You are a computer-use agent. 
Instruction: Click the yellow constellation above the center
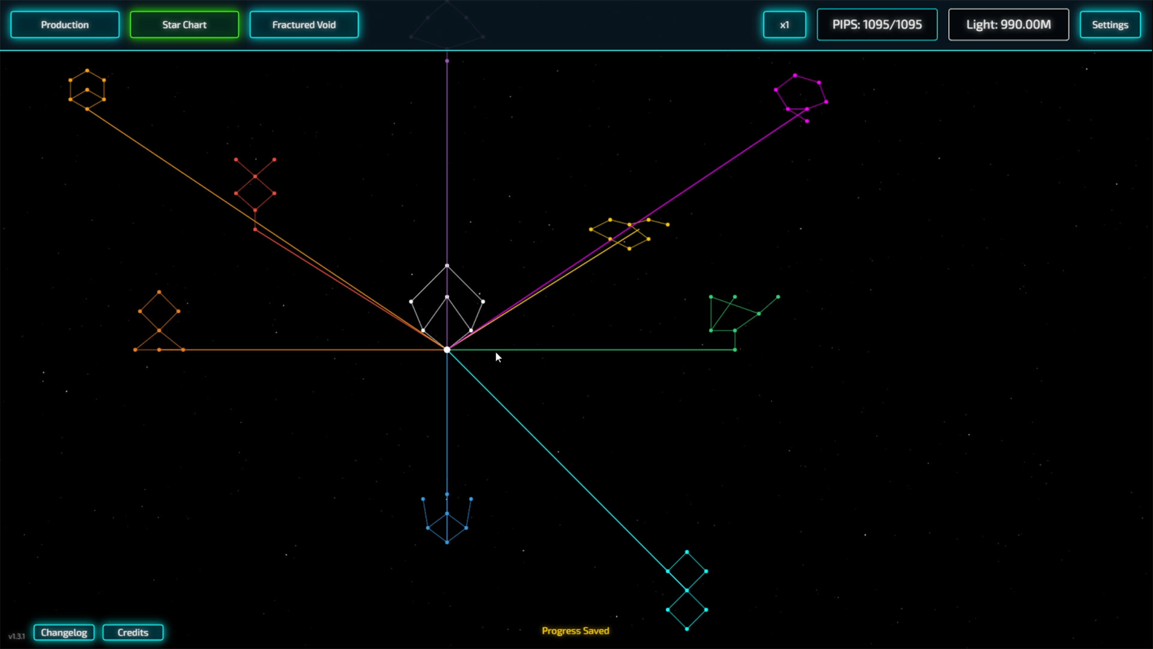coord(628,231)
